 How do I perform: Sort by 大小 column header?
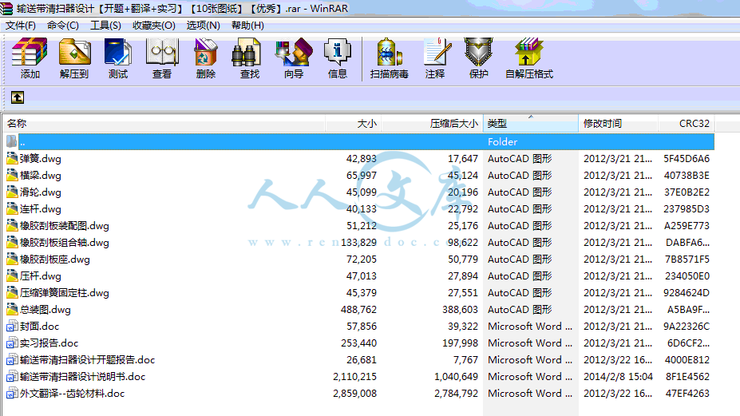[x=354, y=124]
